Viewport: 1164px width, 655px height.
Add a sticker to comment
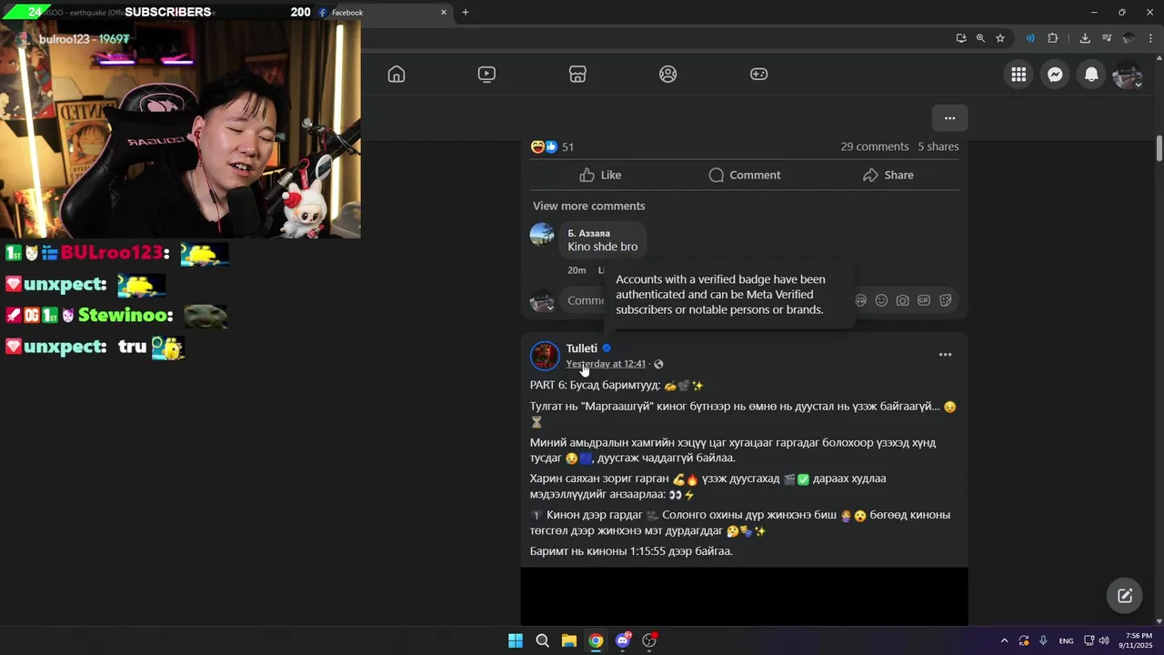point(945,300)
